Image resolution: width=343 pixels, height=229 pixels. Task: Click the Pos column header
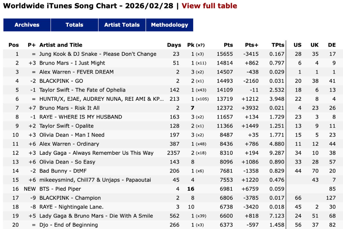14,45
